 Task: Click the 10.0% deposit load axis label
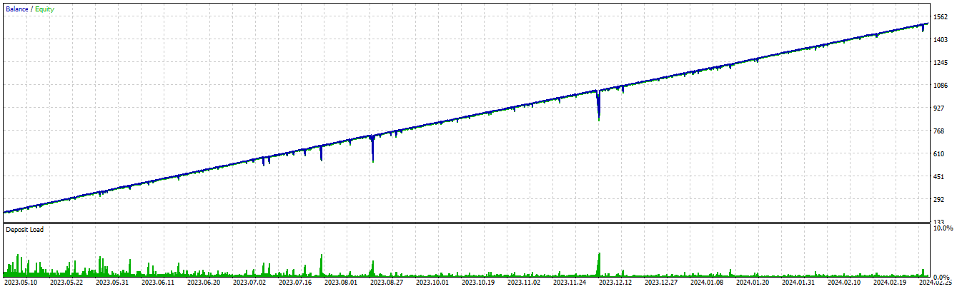pyautogui.click(x=943, y=228)
